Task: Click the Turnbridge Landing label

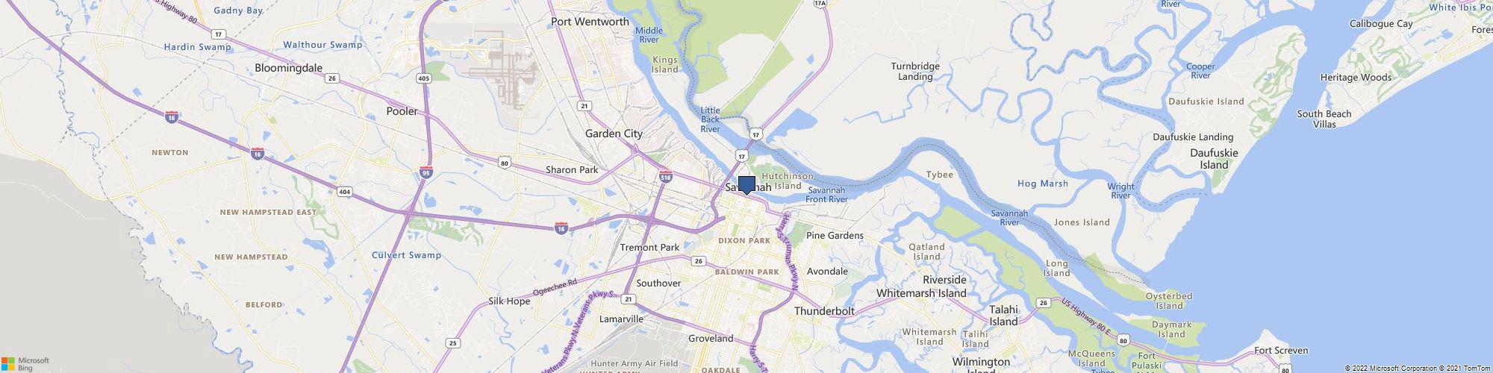Action: point(915,71)
